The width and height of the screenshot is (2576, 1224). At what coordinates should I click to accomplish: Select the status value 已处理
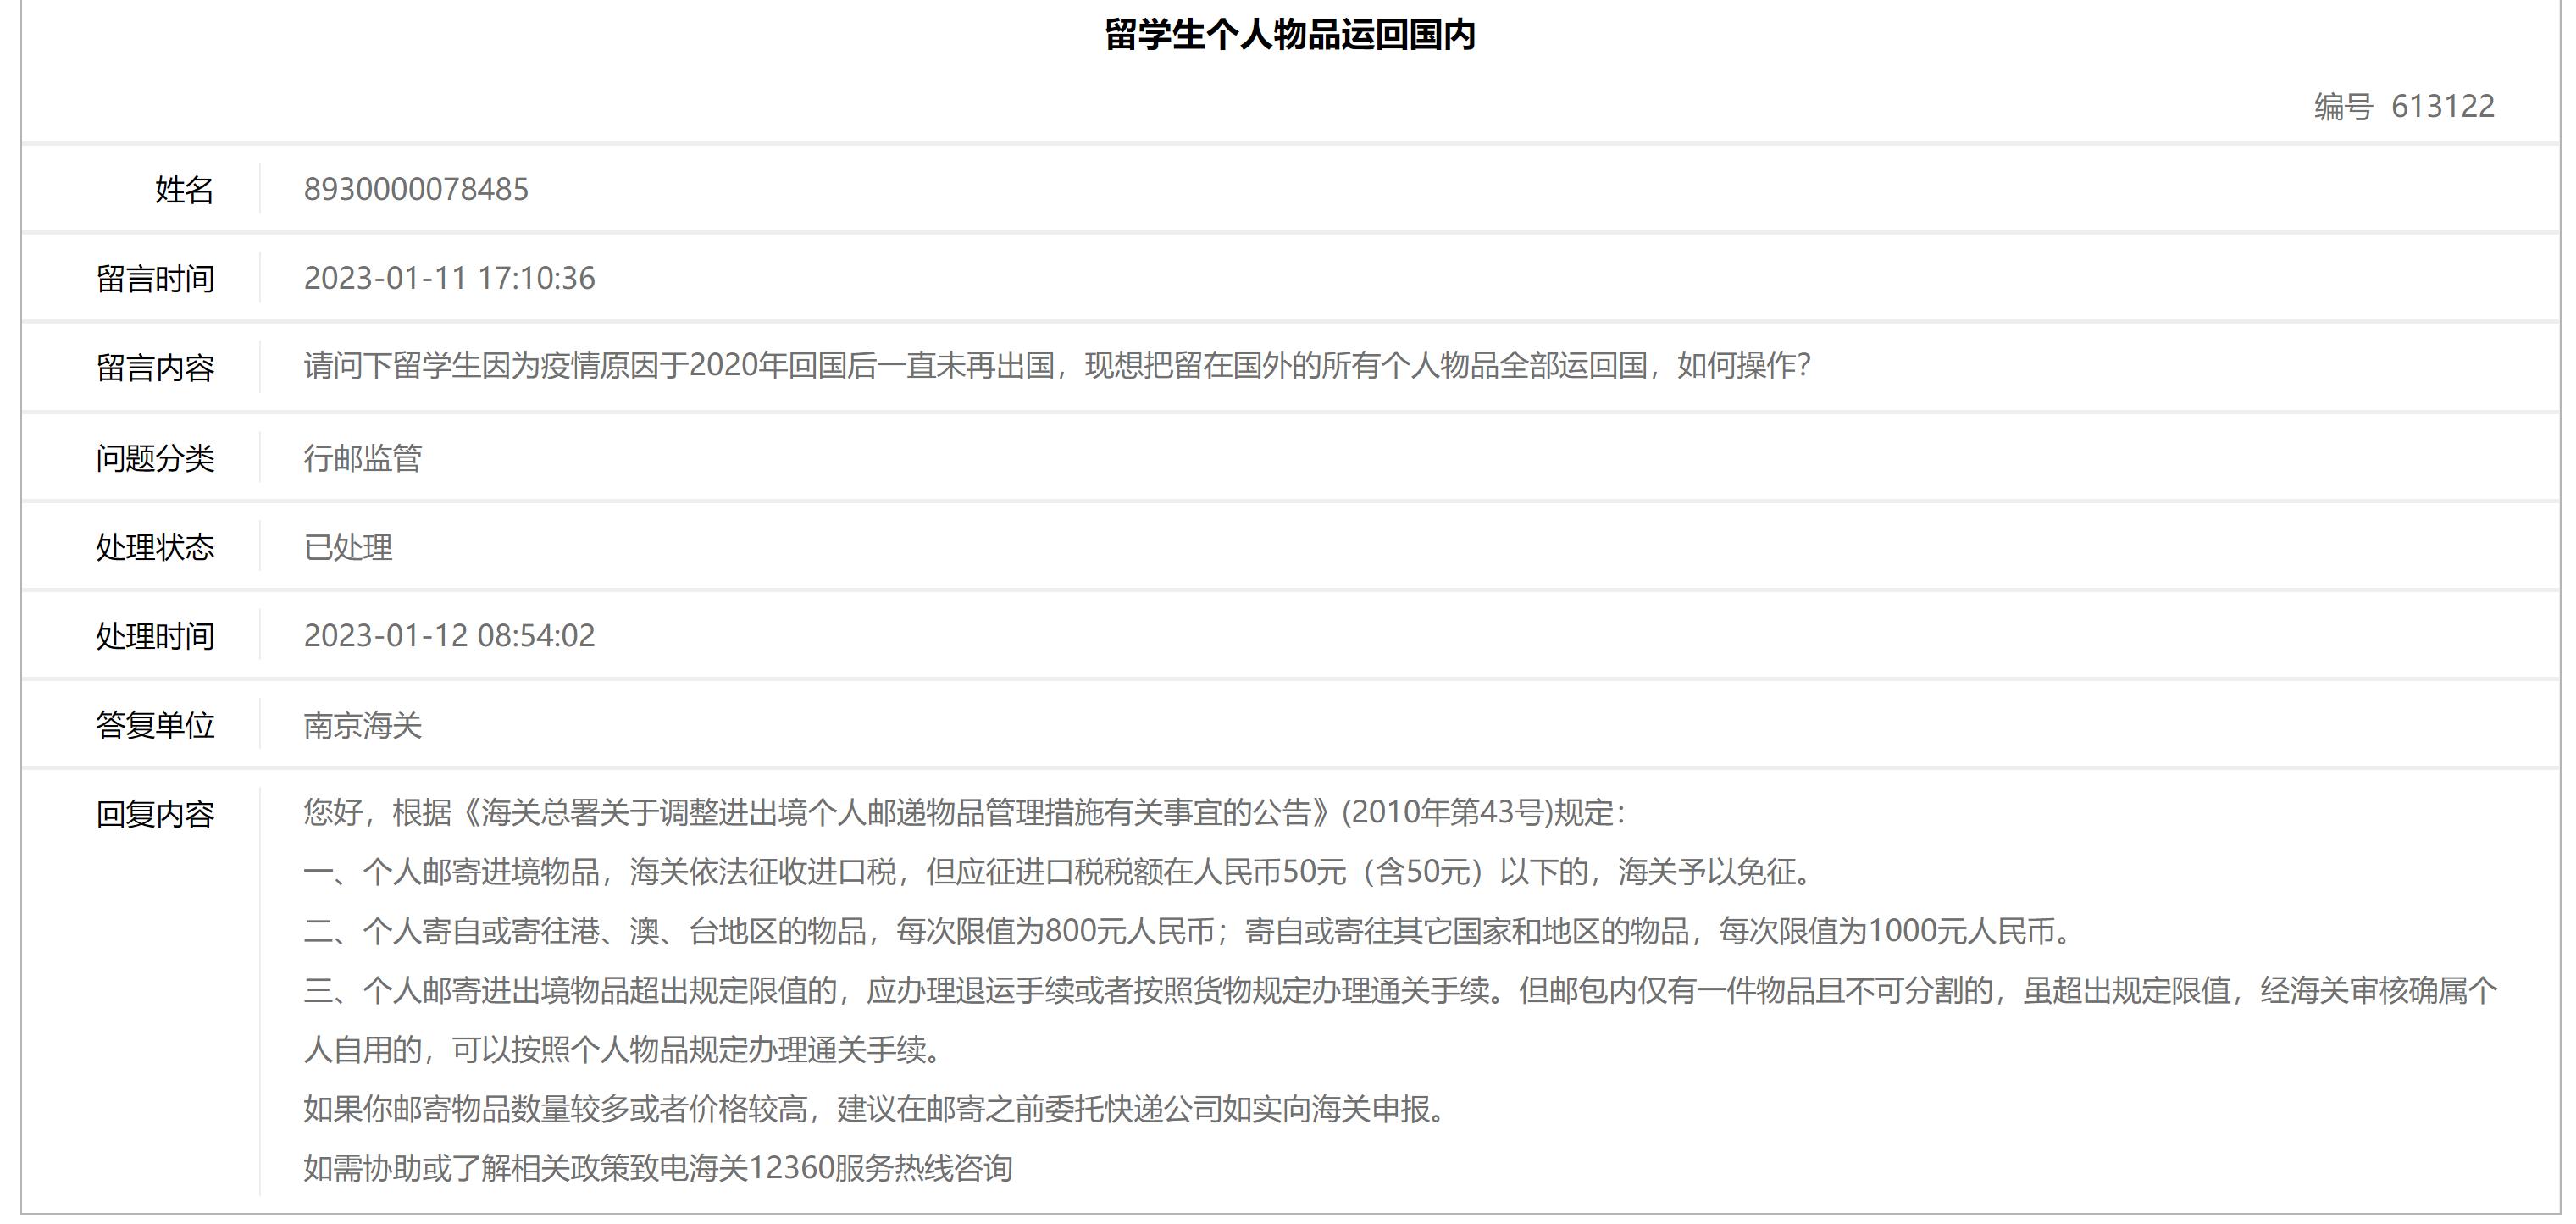coord(349,547)
